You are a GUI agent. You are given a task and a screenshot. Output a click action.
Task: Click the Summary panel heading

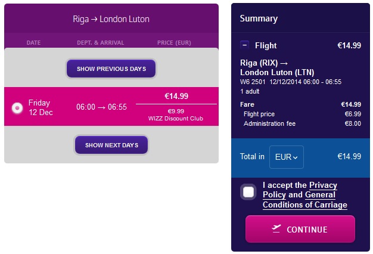(259, 18)
